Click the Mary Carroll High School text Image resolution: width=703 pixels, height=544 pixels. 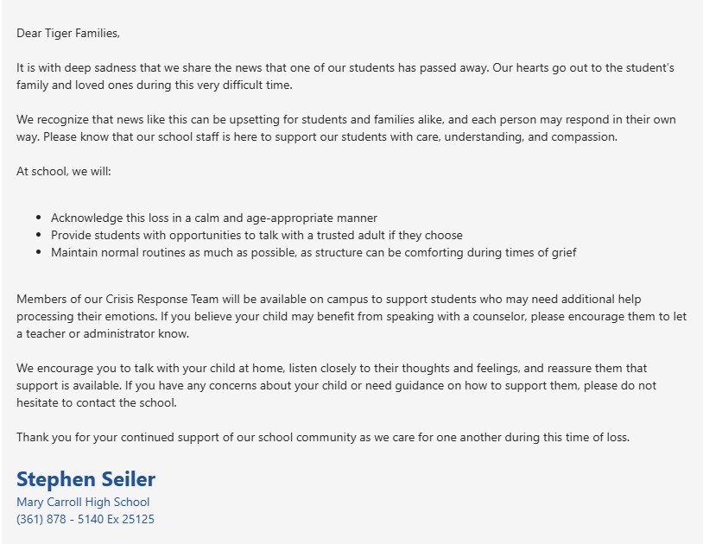tap(83, 502)
